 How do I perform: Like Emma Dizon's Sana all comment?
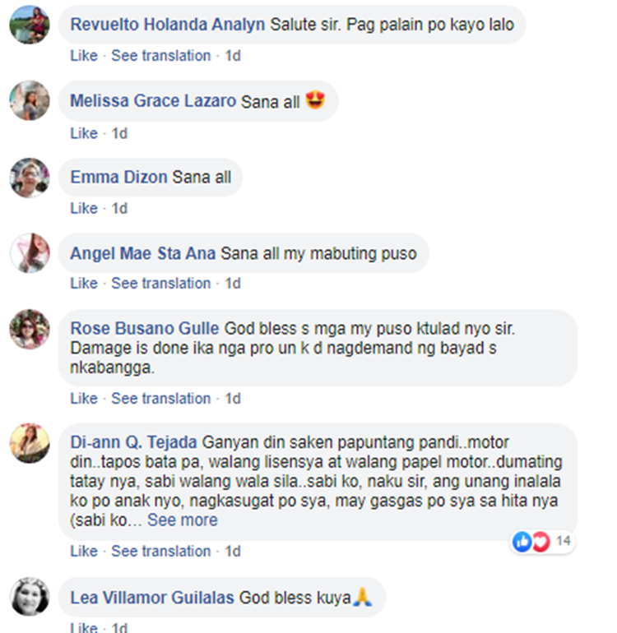click(x=84, y=208)
